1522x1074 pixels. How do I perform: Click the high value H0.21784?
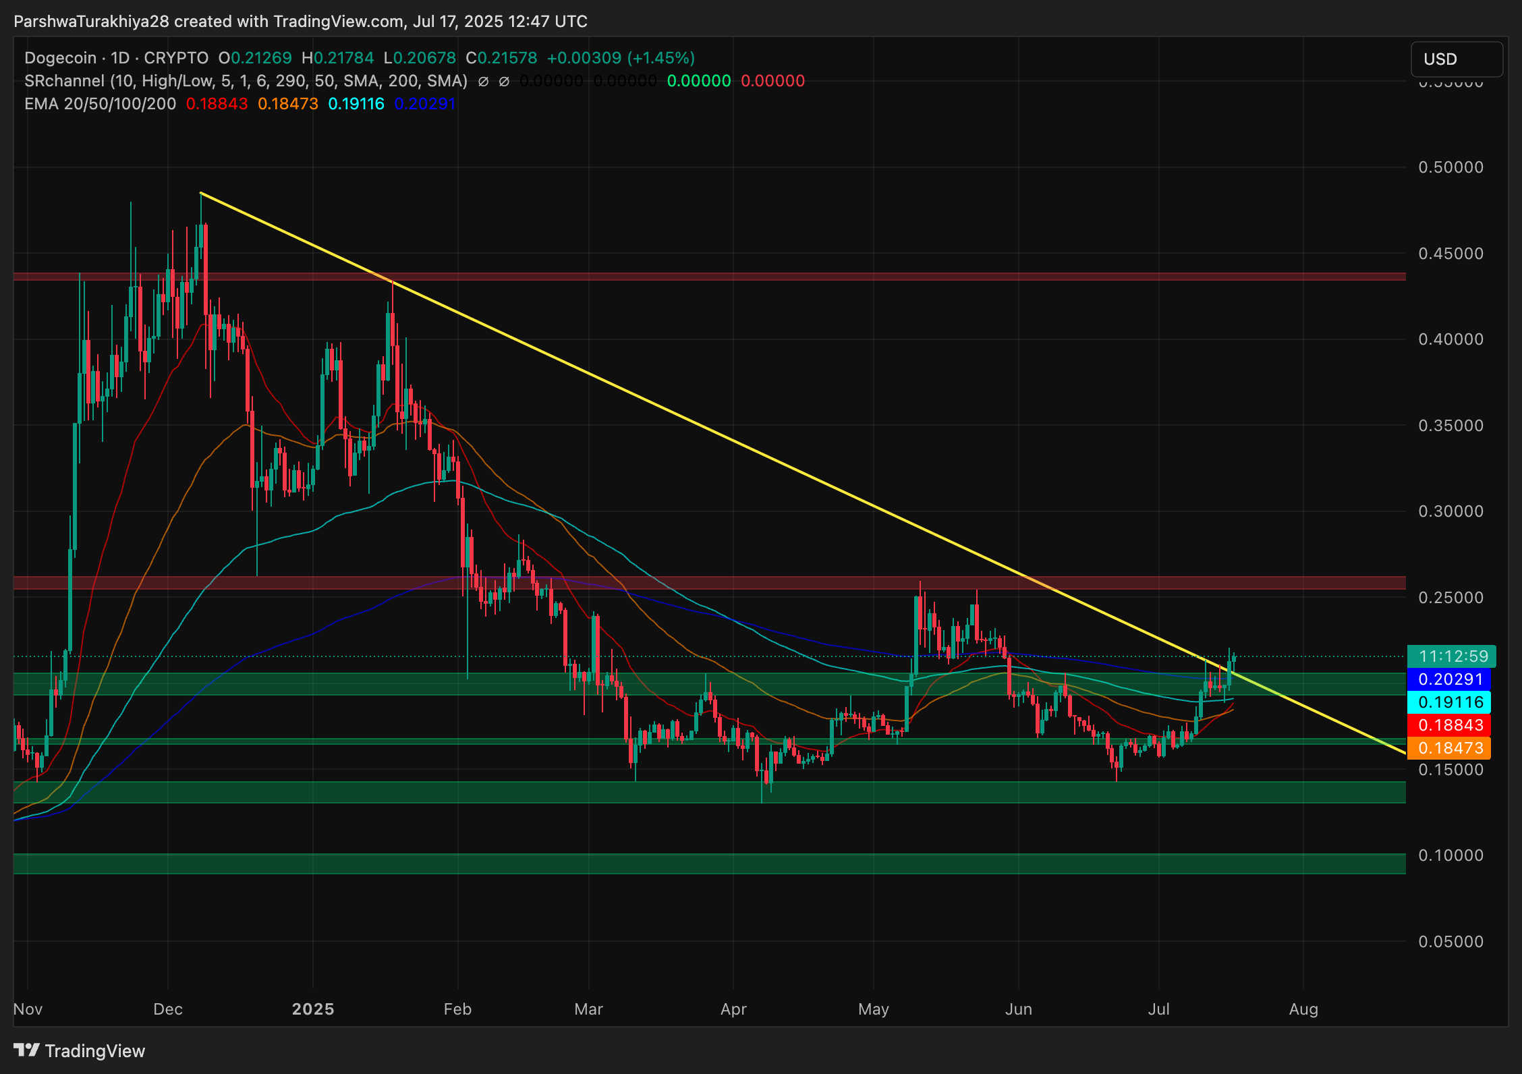[337, 58]
